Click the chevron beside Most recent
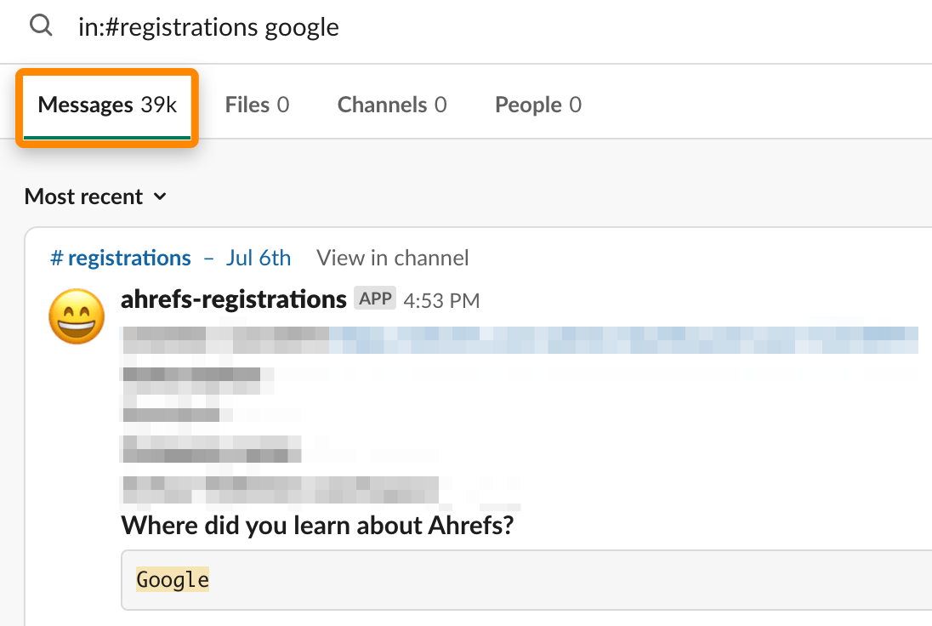The width and height of the screenshot is (932, 626). click(x=160, y=196)
